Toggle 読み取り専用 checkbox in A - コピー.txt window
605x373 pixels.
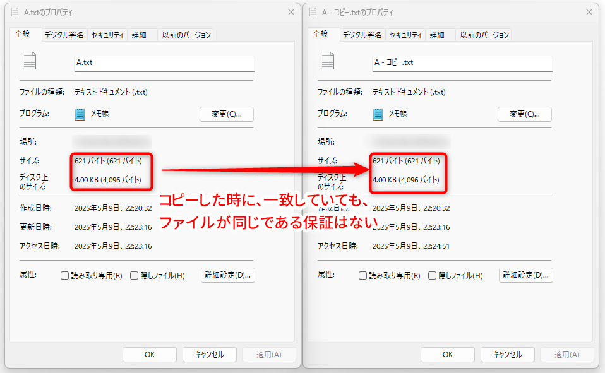[362, 275]
